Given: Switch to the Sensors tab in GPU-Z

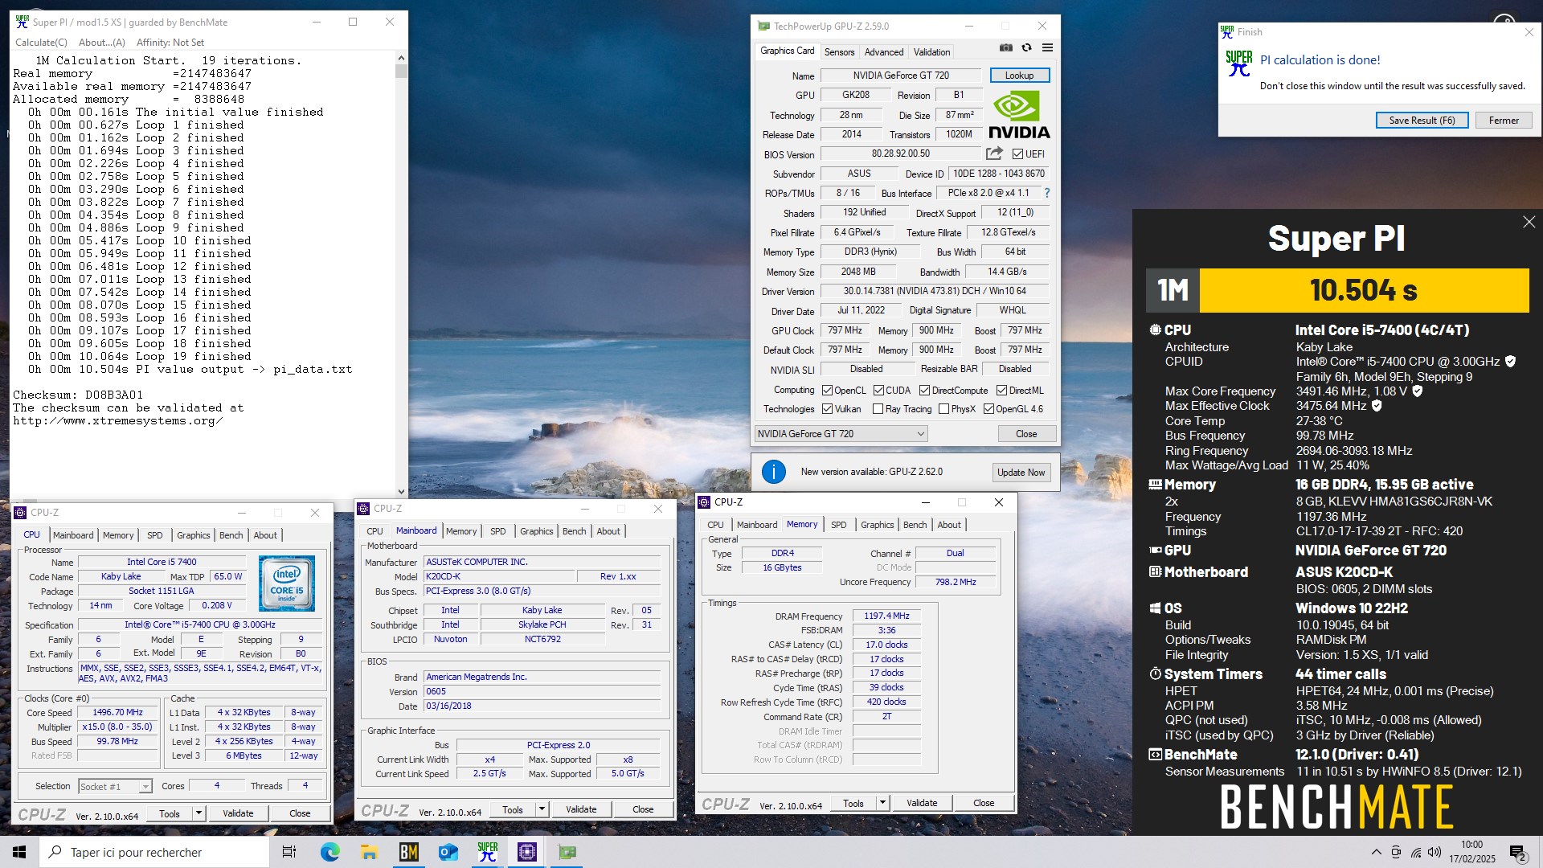Looking at the screenshot, I should (839, 52).
